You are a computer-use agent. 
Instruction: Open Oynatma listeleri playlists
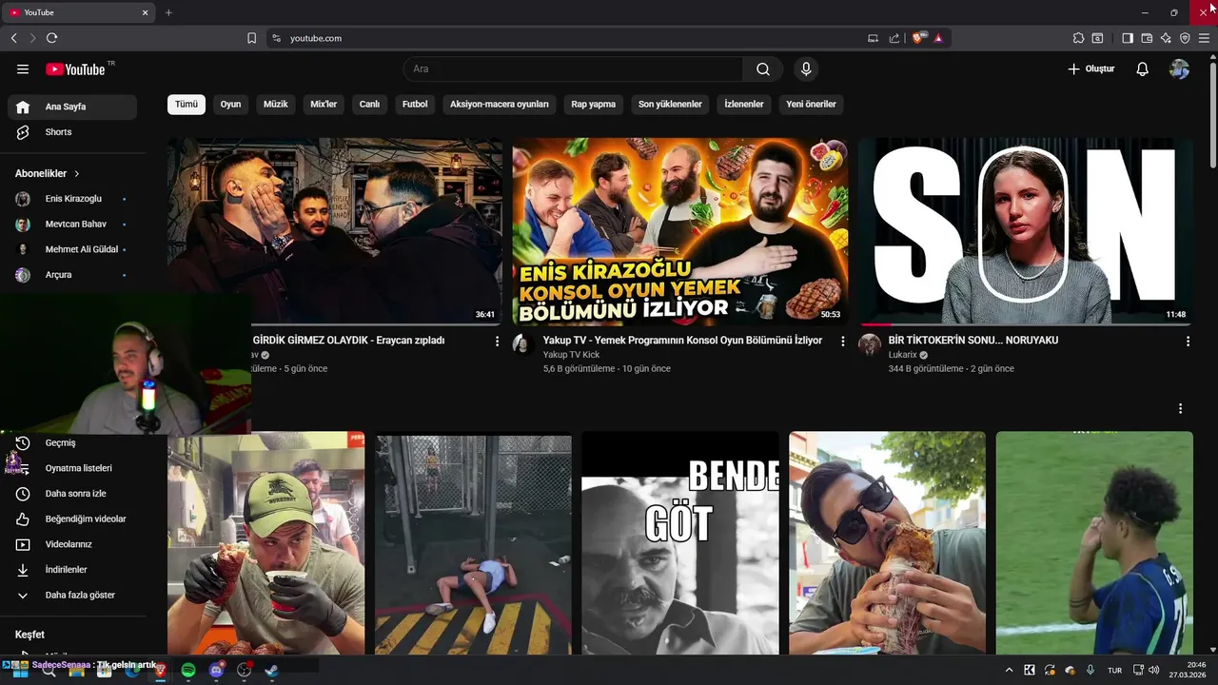[72, 468]
